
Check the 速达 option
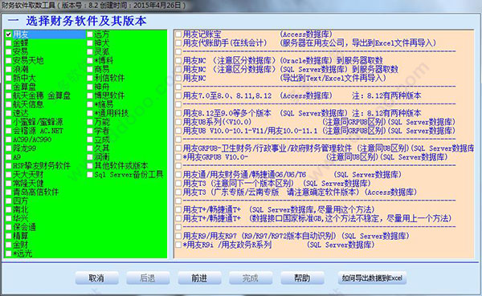[x=9, y=113]
